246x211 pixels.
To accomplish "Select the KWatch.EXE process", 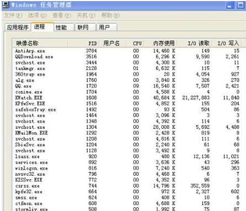I will point(127,98).
